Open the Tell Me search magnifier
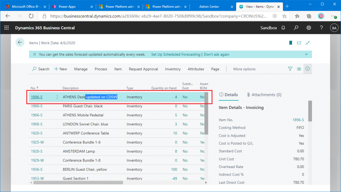The width and height of the screenshot is (341, 192). point(296,28)
